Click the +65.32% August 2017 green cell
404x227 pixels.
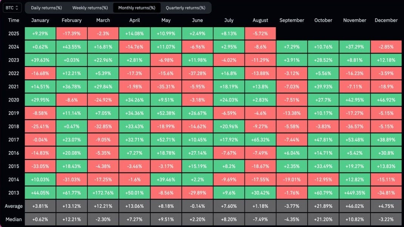pyautogui.click(x=260, y=139)
